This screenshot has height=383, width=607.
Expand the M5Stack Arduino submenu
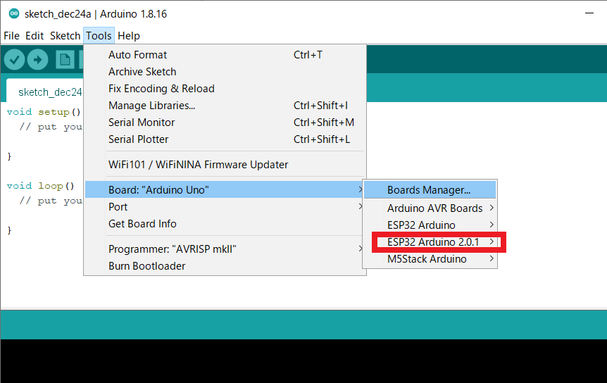[x=427, y=259]
